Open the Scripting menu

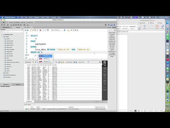53,17
